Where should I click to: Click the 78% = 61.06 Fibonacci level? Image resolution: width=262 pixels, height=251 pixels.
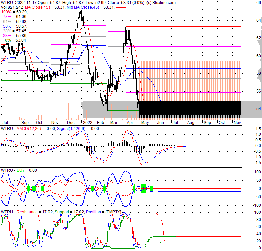15,17
